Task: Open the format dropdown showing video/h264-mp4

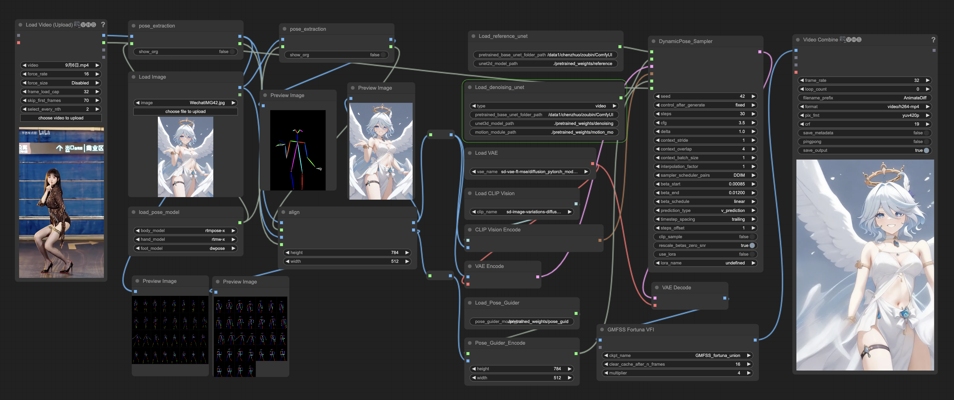Action: [864, 107]
